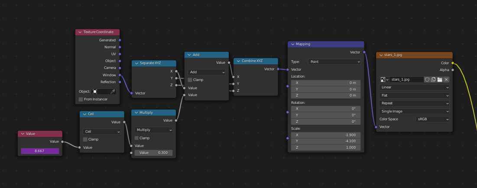Open the Ceil operation dropdown
477x188 pixels.
[x=102, y=132]
